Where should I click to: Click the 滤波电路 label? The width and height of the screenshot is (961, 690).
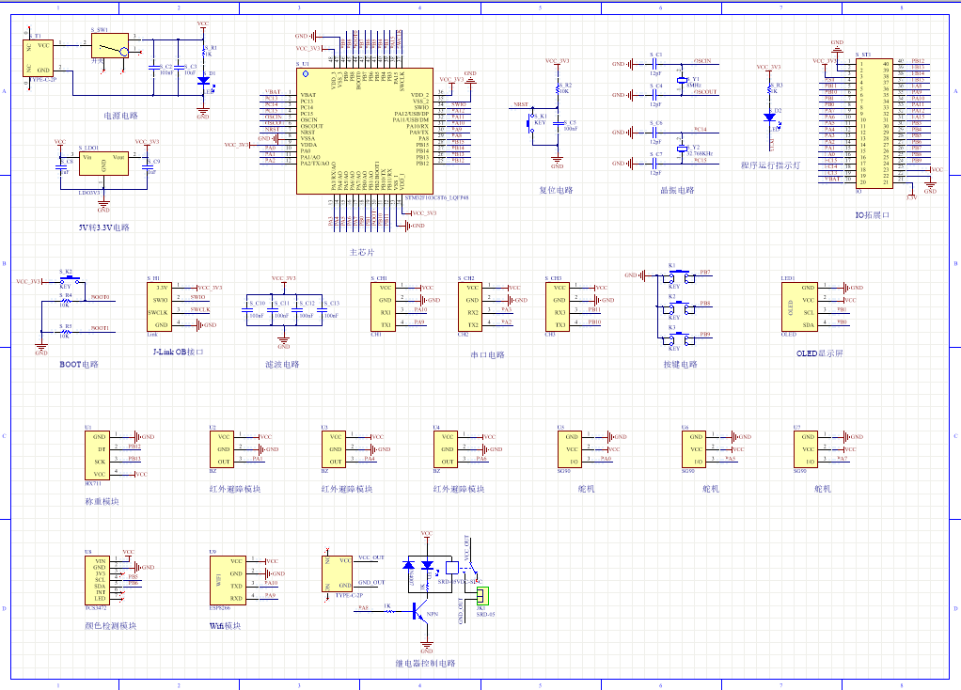point(282,364)
